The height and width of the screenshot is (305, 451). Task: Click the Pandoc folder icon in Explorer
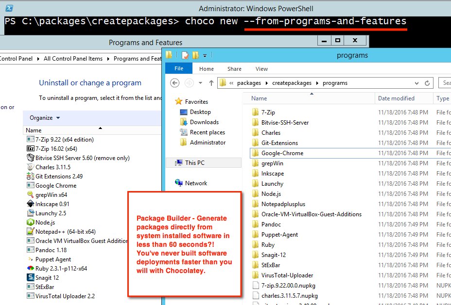coord(256,225)
